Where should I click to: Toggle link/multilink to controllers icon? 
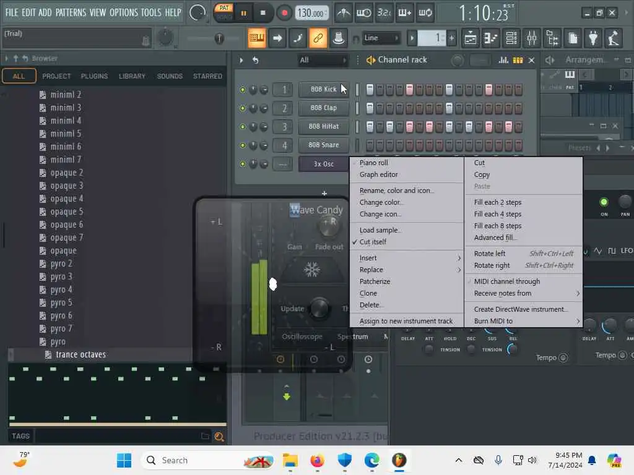(318, 38)
